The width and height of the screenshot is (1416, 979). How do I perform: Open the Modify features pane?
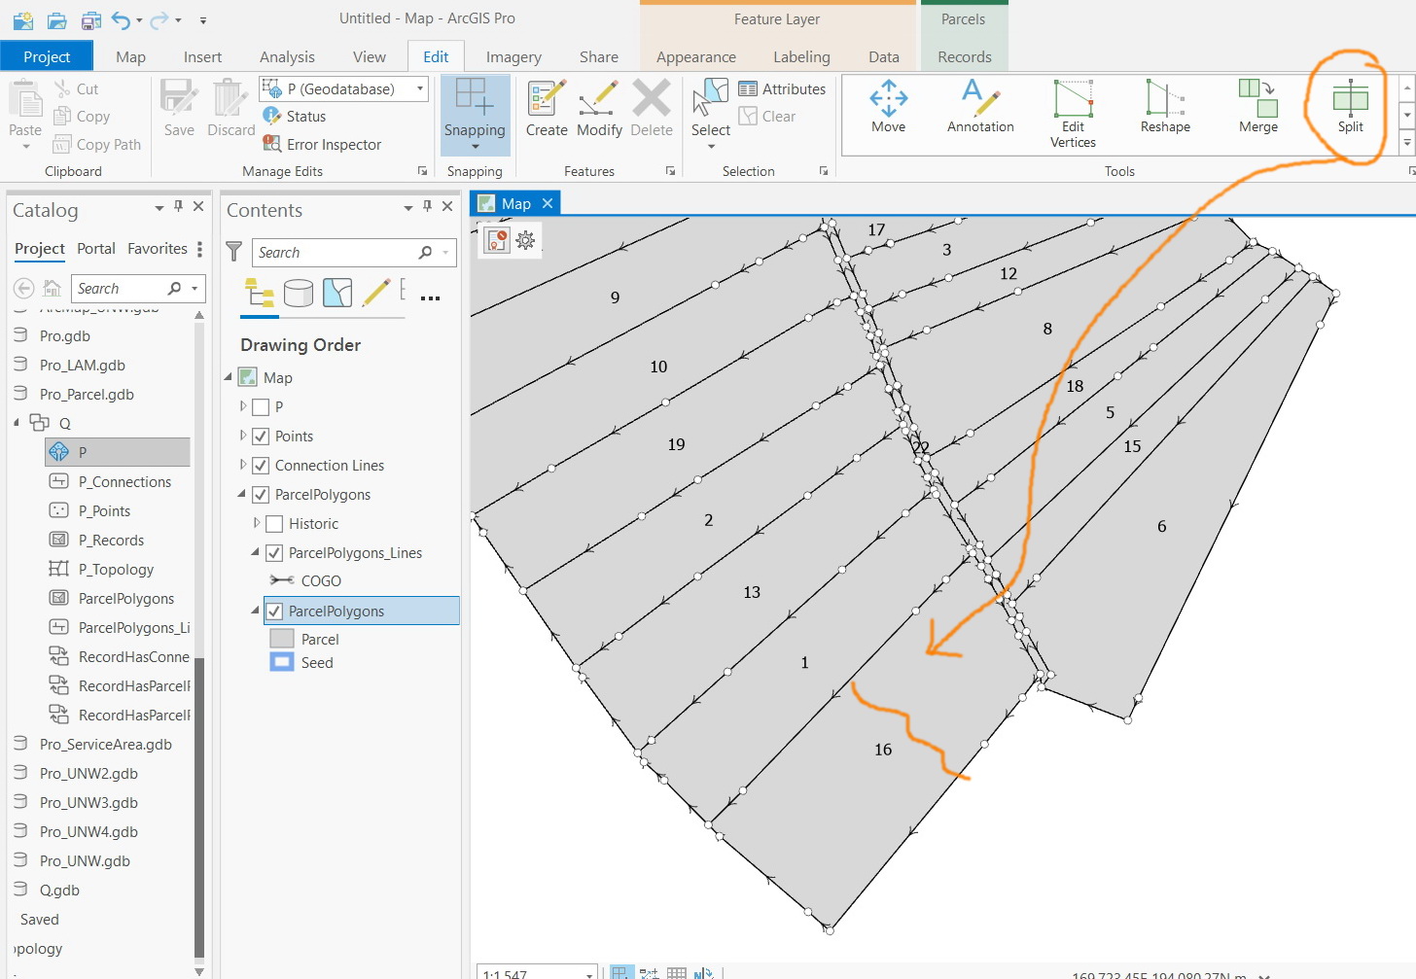pyautogui.click(x=599, y=109)
